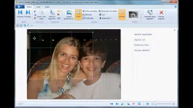This screenshot has width=193, height=108.
Task: Apply Ajuste automático
Action: click(69, 13)
